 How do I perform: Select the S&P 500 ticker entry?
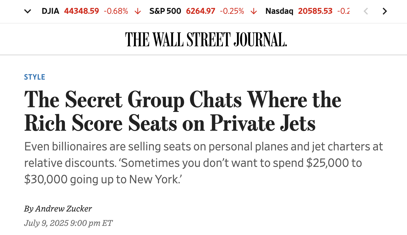point(165,11)
